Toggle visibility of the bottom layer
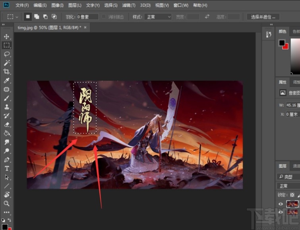 pos(281,212)
